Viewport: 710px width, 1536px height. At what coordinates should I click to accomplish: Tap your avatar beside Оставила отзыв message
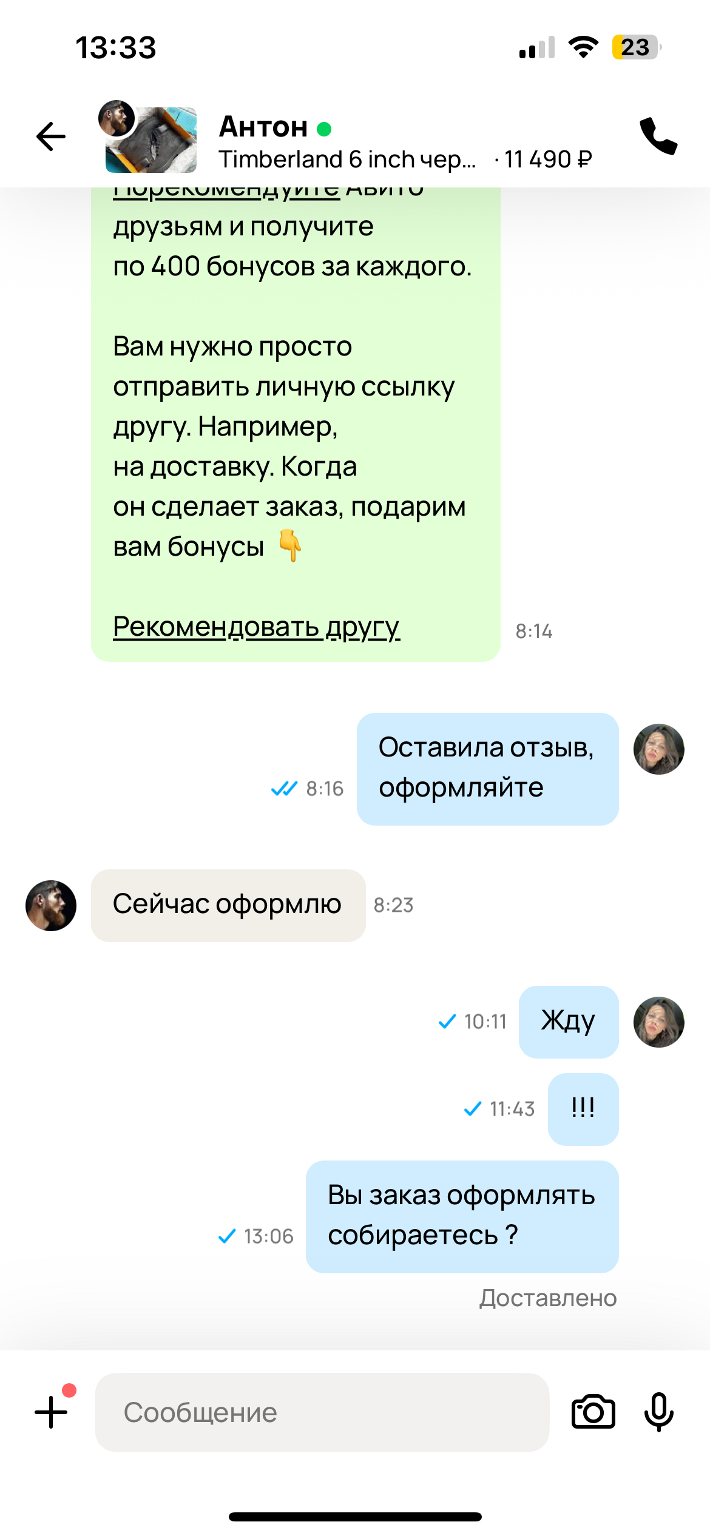click(658, 749)
